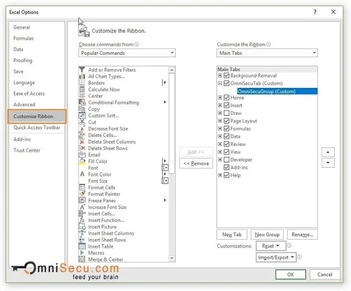351x291 pixels.
Task: Enable the Developer tab checkbox
Action: click(x=227, y=159)
